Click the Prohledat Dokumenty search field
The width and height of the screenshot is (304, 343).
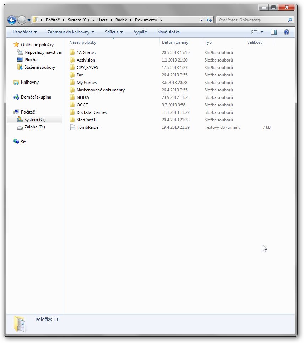click(252, 20)
